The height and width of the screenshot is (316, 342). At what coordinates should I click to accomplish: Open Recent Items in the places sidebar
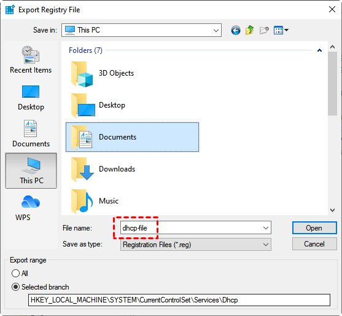click(x=31, y=60)
